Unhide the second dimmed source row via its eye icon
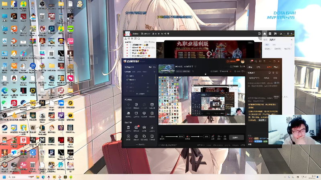The width and height of the screenshot is (321, 180). pos(148,87)
